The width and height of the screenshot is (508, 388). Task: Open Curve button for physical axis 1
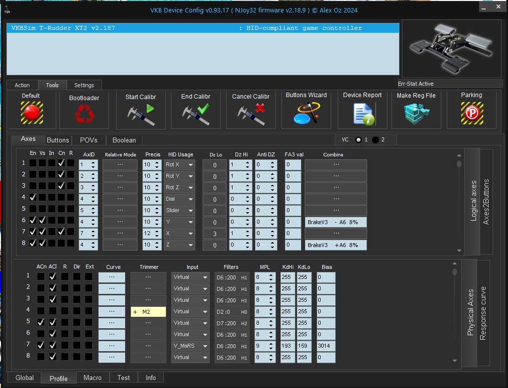[x=112, y=277]
